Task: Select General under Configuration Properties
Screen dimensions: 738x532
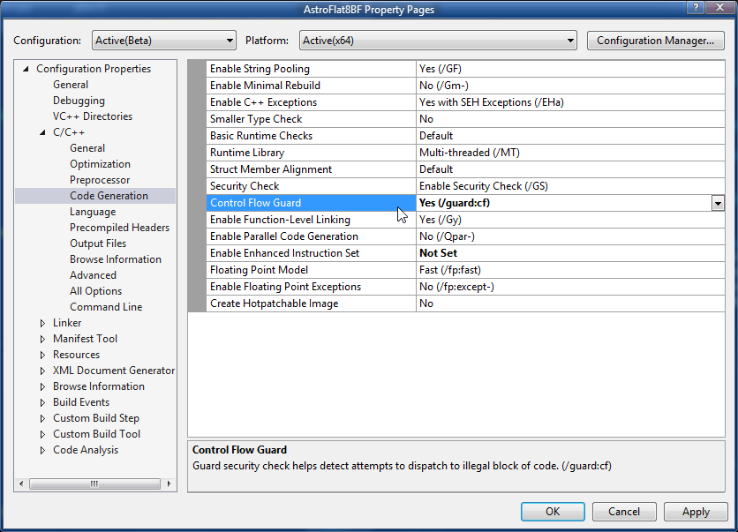Action: coord(71,85)
